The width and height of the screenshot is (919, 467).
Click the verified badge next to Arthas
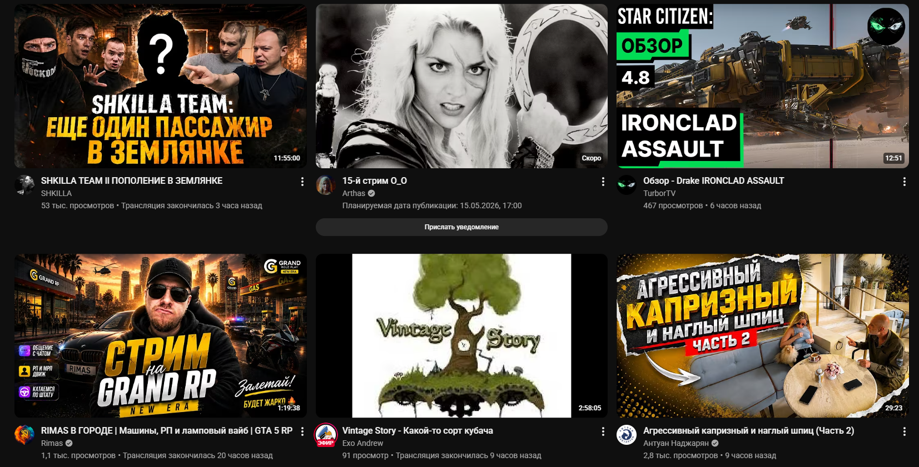[x=371, y=193]
